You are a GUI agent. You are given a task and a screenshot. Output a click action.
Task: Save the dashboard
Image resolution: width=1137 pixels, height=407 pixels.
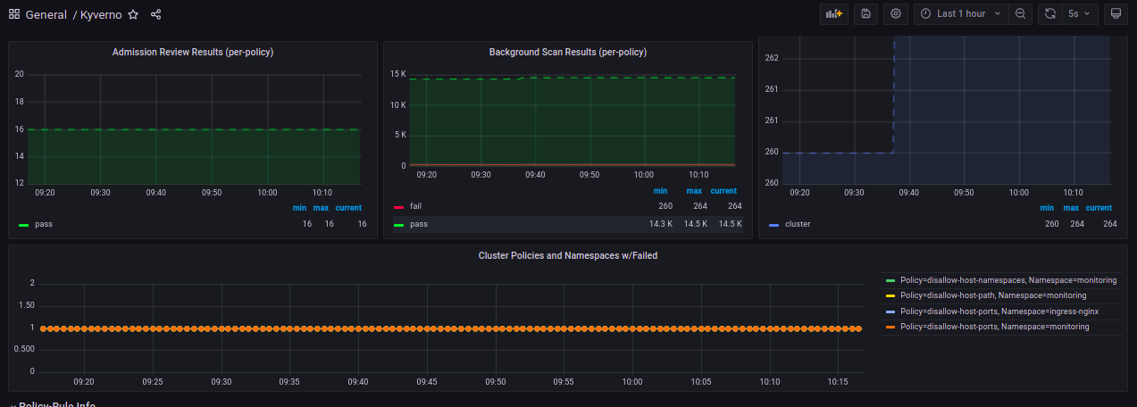[x=865, y=14]
